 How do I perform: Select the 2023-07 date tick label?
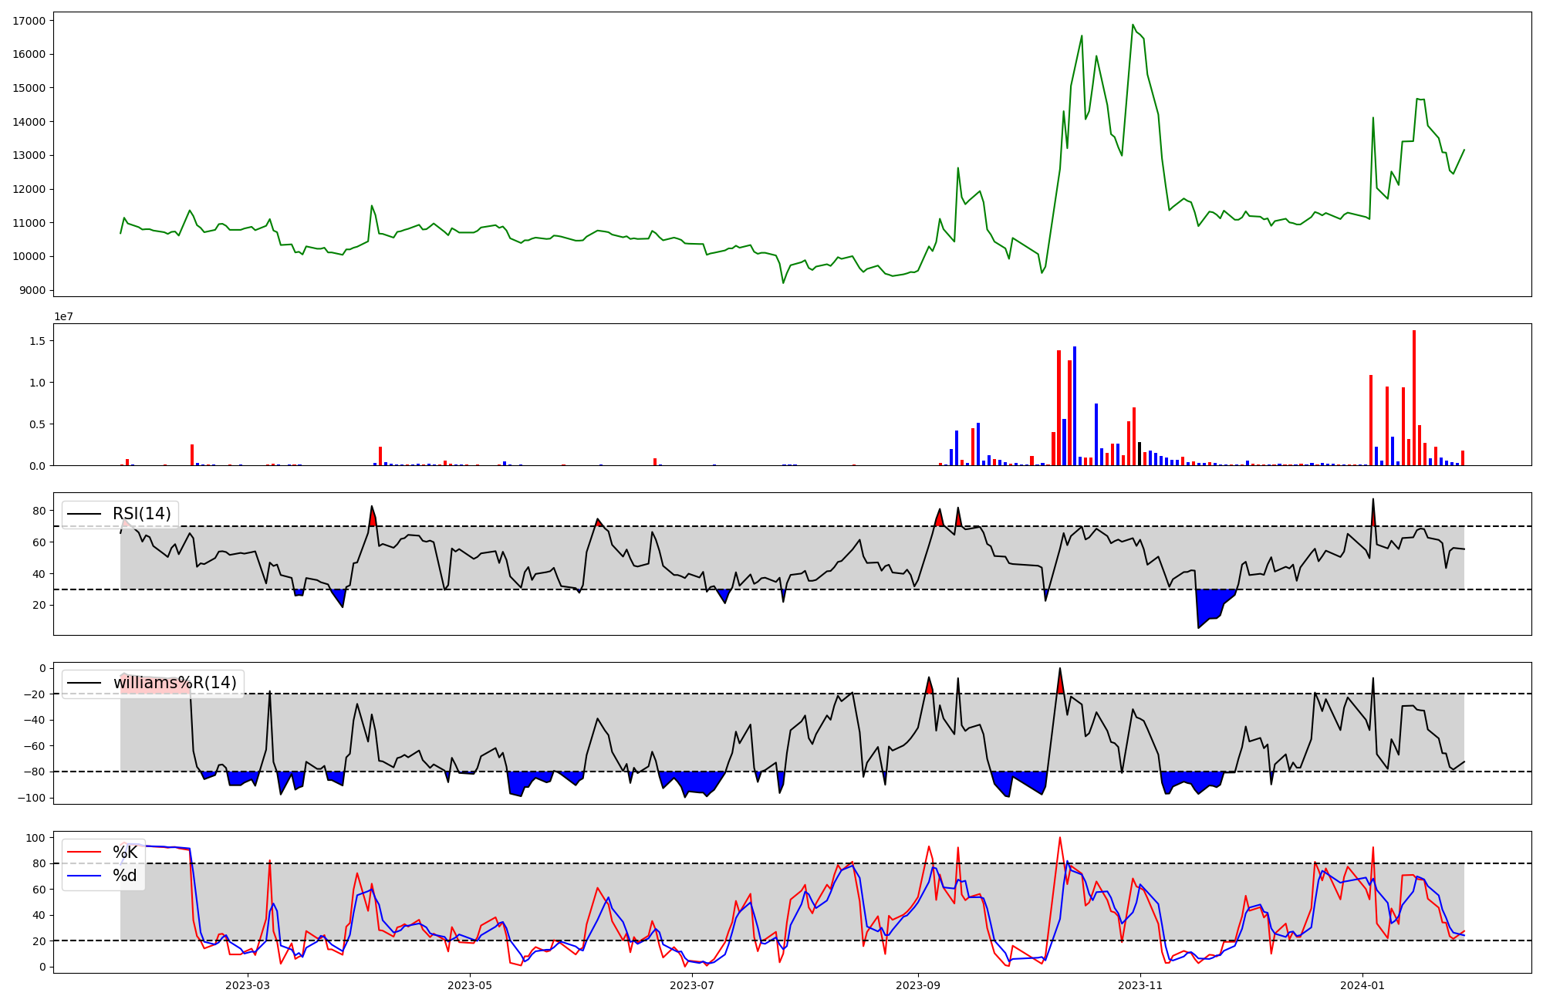pyautogui.click(x=692, y=985)
